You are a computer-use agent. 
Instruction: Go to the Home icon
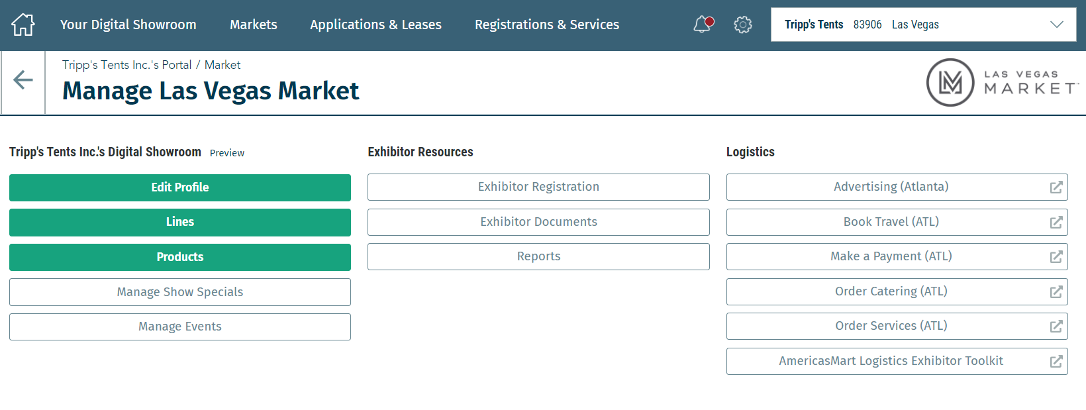click(23, 25)
